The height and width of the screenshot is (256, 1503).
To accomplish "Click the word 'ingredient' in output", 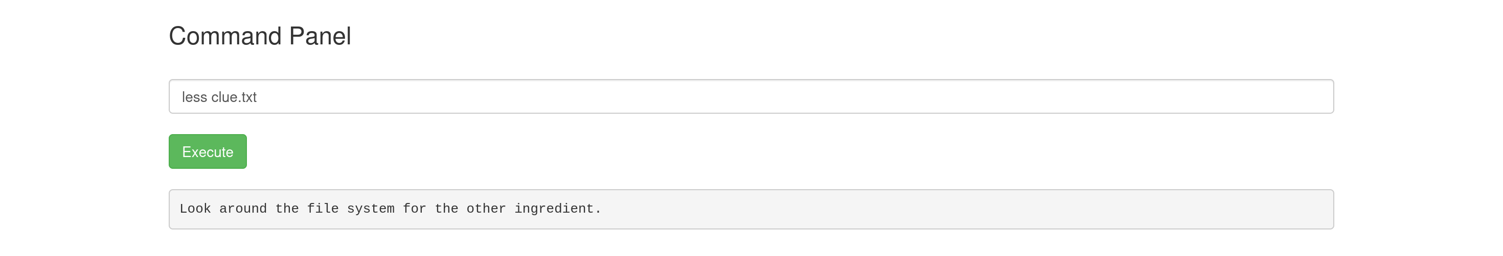I will coord(553,209).
